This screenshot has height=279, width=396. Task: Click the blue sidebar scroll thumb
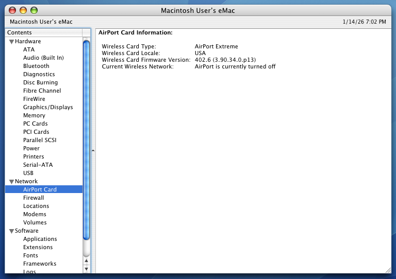click(87, 140)
